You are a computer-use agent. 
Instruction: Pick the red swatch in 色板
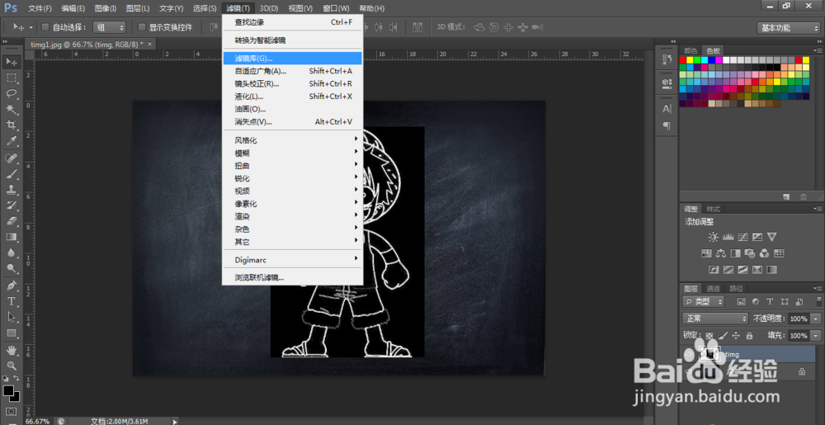coord(683,60)
